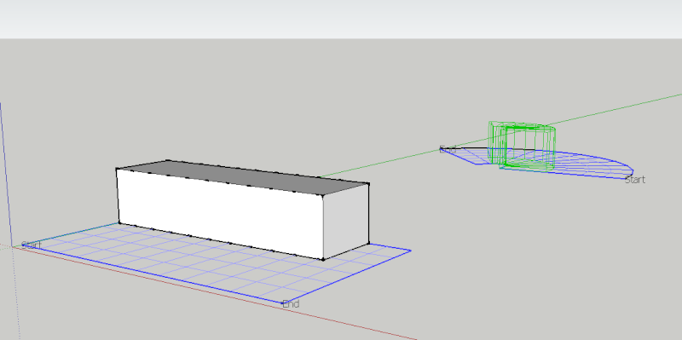Click the Start label beside the rectangular grid

31,245
